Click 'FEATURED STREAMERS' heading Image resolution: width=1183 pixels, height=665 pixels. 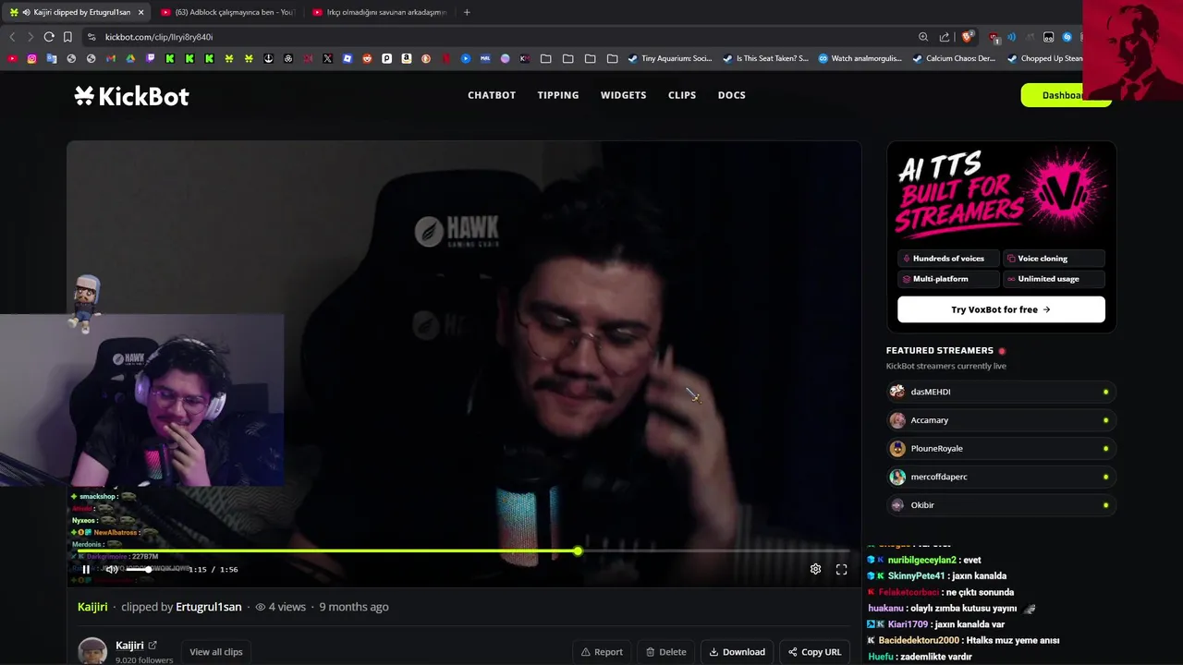pos(940,350)
